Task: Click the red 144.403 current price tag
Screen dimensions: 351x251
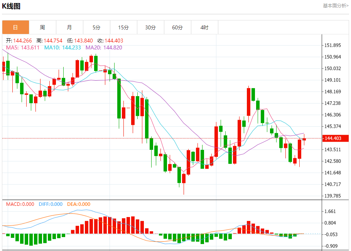Action: coord(335,138)
